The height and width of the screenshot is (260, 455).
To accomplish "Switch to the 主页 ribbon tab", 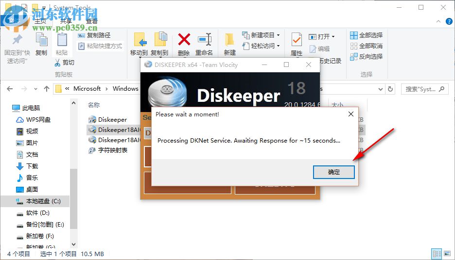I will (x=40, y=21).
